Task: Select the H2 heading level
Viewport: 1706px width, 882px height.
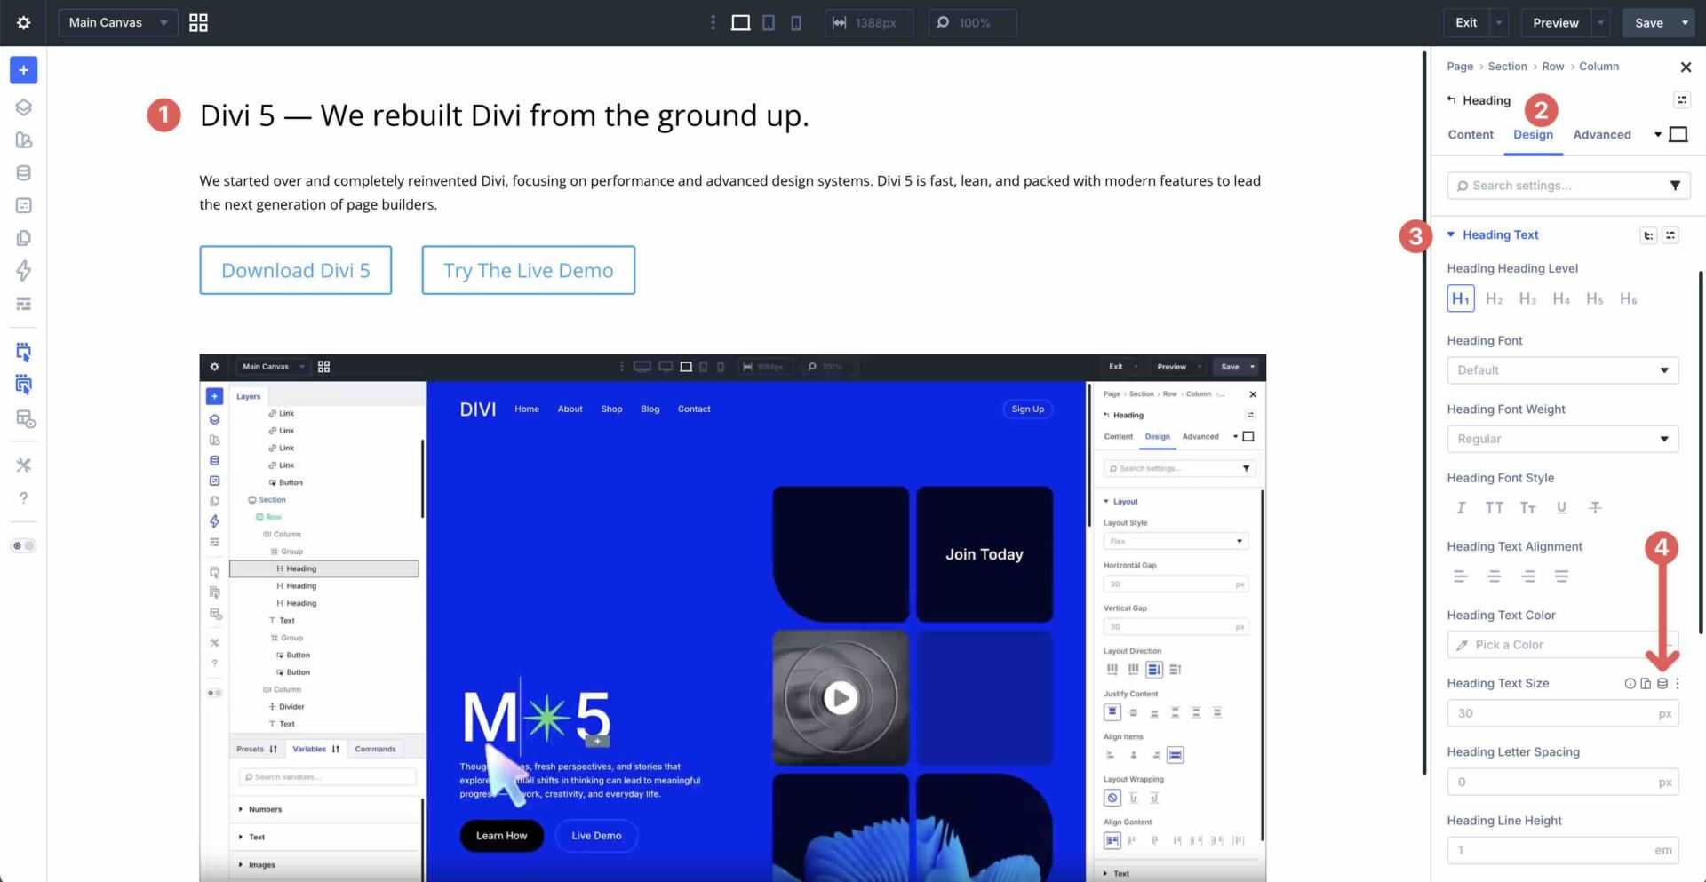Action: click(x=1495, y=298)
